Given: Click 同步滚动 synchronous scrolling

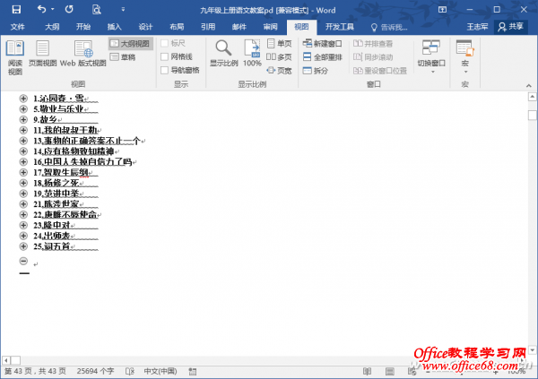Looking at the screenshot, I should pyautogui.click(x=373, y=57).
